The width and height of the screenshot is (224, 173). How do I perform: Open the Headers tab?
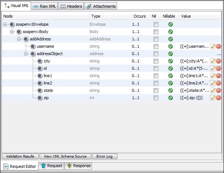[x=71, y=6]
